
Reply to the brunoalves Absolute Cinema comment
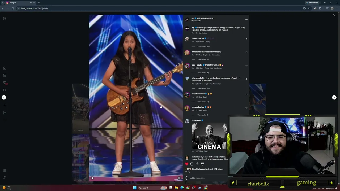point(206,151)
